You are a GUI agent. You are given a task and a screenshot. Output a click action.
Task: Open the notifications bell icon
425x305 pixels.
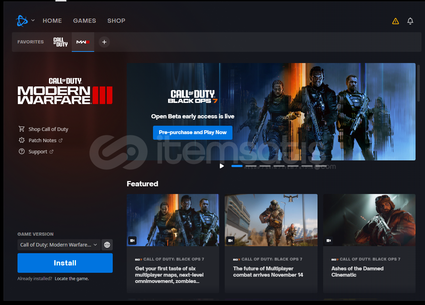click(410, 21)
